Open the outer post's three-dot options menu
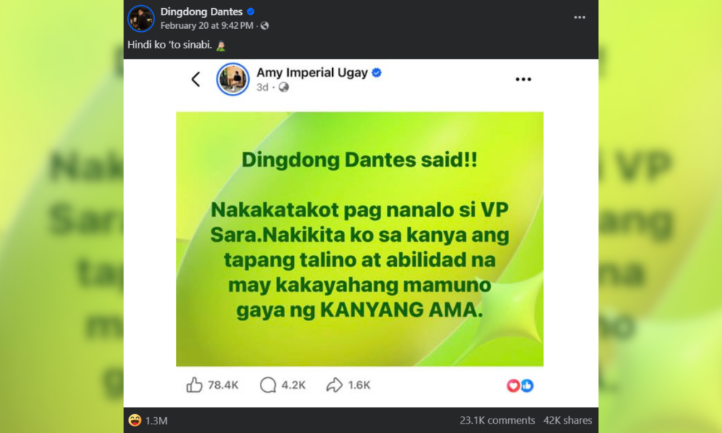Screen dimensions: 722x433 (x=579, y=17)
